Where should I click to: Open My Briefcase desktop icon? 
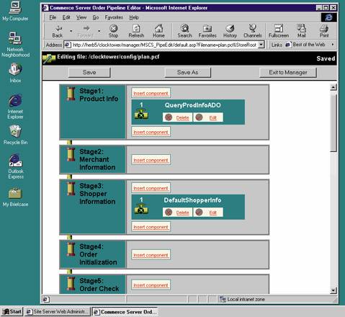click(15, 197)
